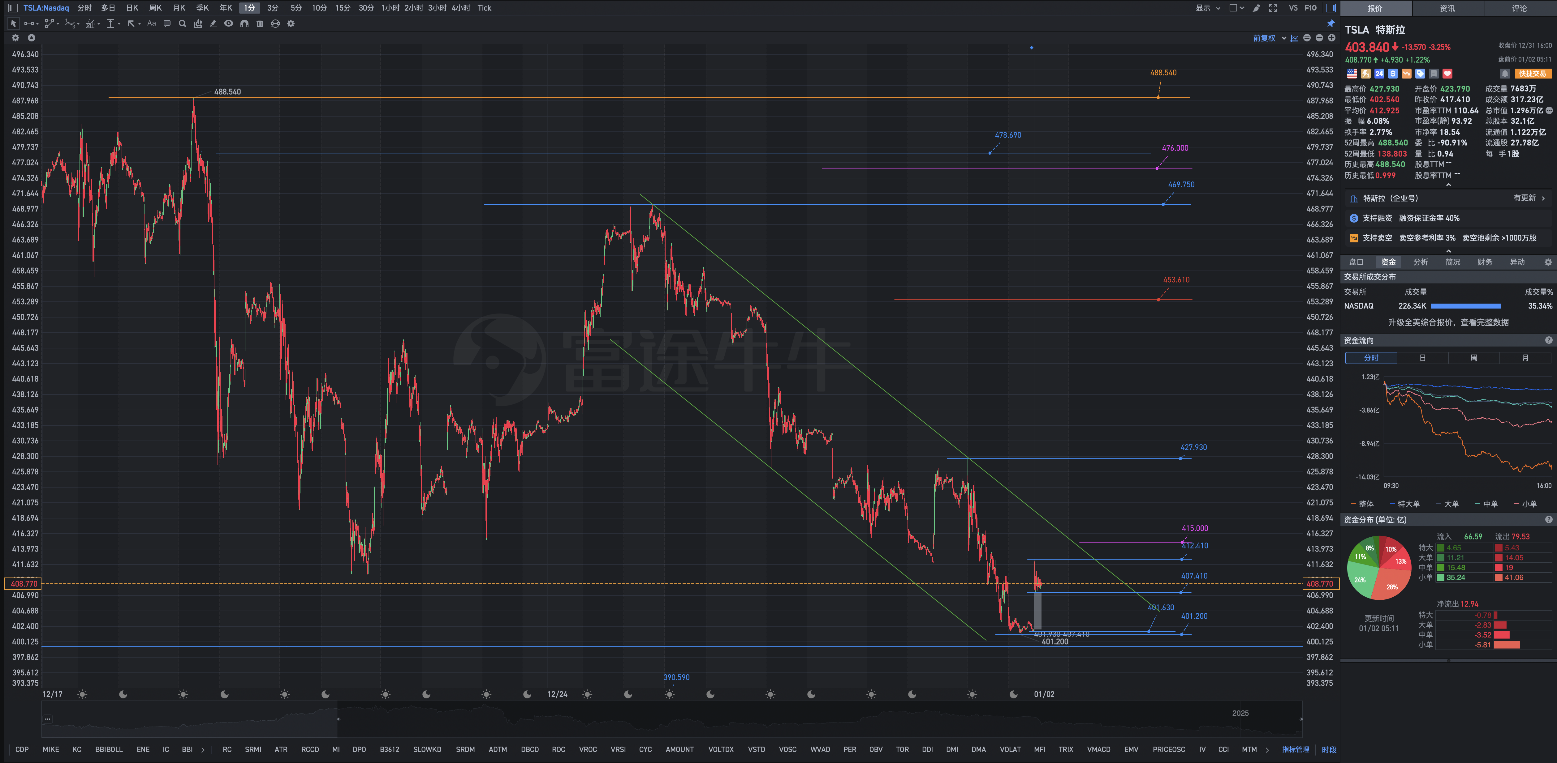Select the 月 capital flow period
This screenshot has height=763, width=1557.
click(1525, 358)
